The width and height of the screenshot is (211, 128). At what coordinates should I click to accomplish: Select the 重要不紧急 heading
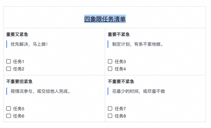pyautogui.click(x=119, y=34)
